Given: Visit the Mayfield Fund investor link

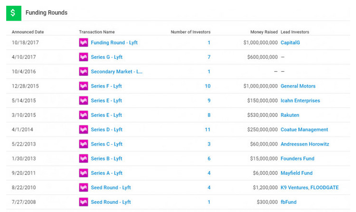Looking at the screenshot, I should (x=297, y=173).
